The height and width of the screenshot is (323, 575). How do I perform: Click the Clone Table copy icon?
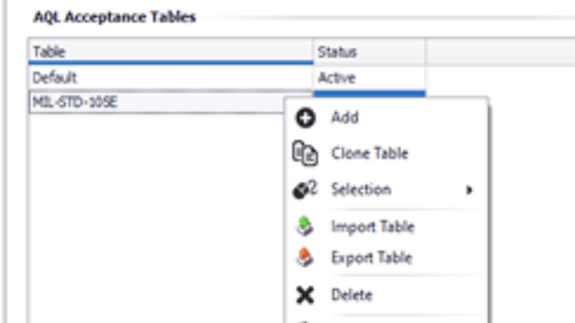click(x=305, y=153)
